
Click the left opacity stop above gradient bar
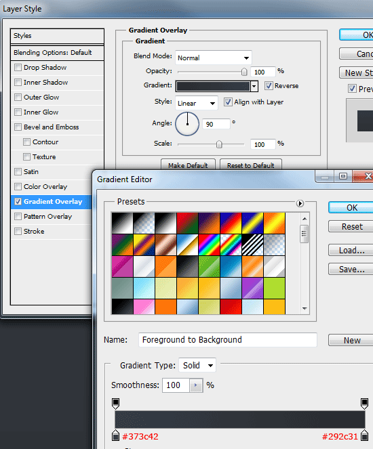(115, 403)
